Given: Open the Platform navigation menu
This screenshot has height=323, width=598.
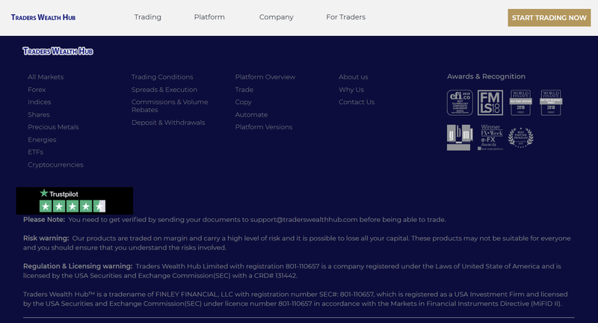Looking at the screenshot, I should pyautogui.click(x=209, y=17).
